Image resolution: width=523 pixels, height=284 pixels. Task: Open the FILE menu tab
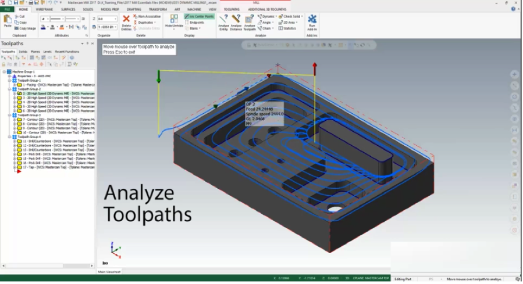tap(7, 9)
